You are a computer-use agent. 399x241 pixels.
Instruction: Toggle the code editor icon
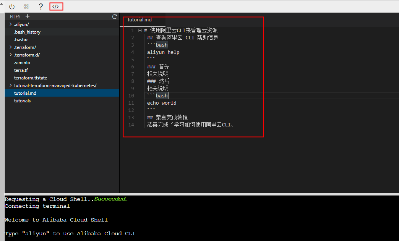[56, 6]
